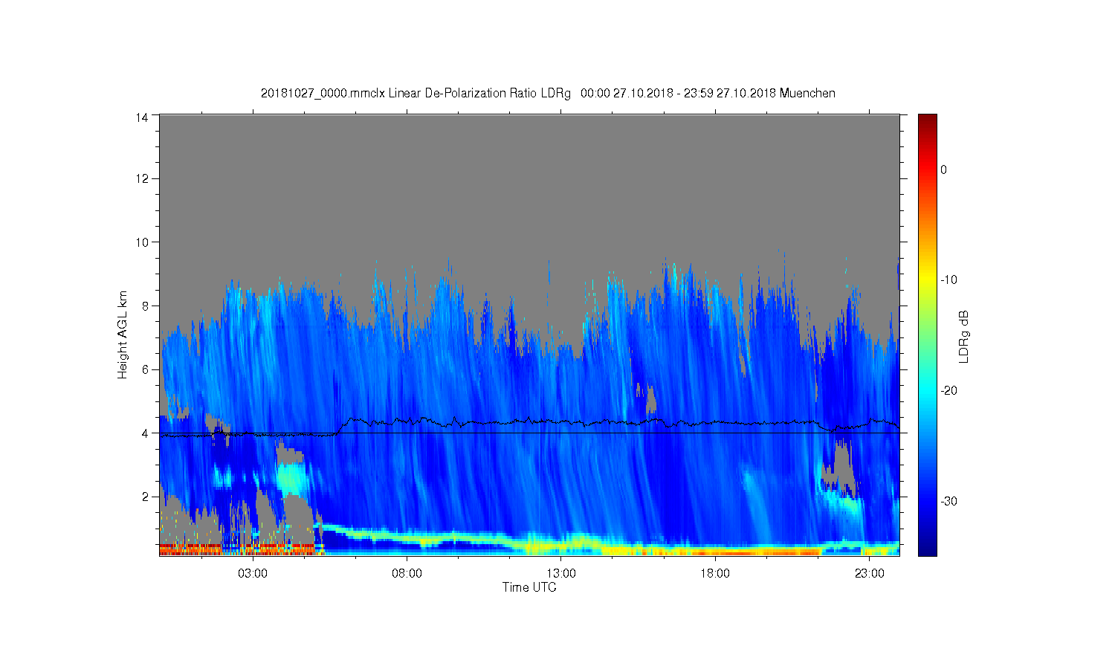
Task: Select the 03:00 time axis tick label
Action: coord(253,574)
